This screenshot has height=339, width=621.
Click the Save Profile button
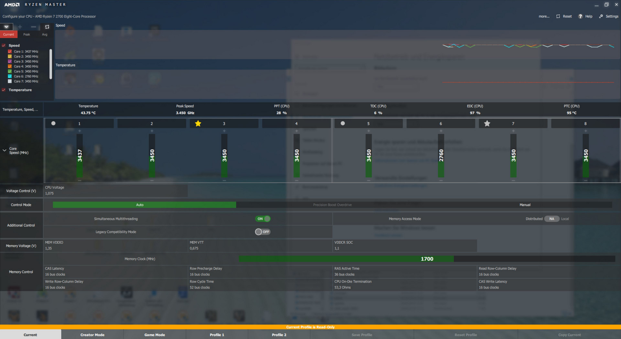pos(362,335)
